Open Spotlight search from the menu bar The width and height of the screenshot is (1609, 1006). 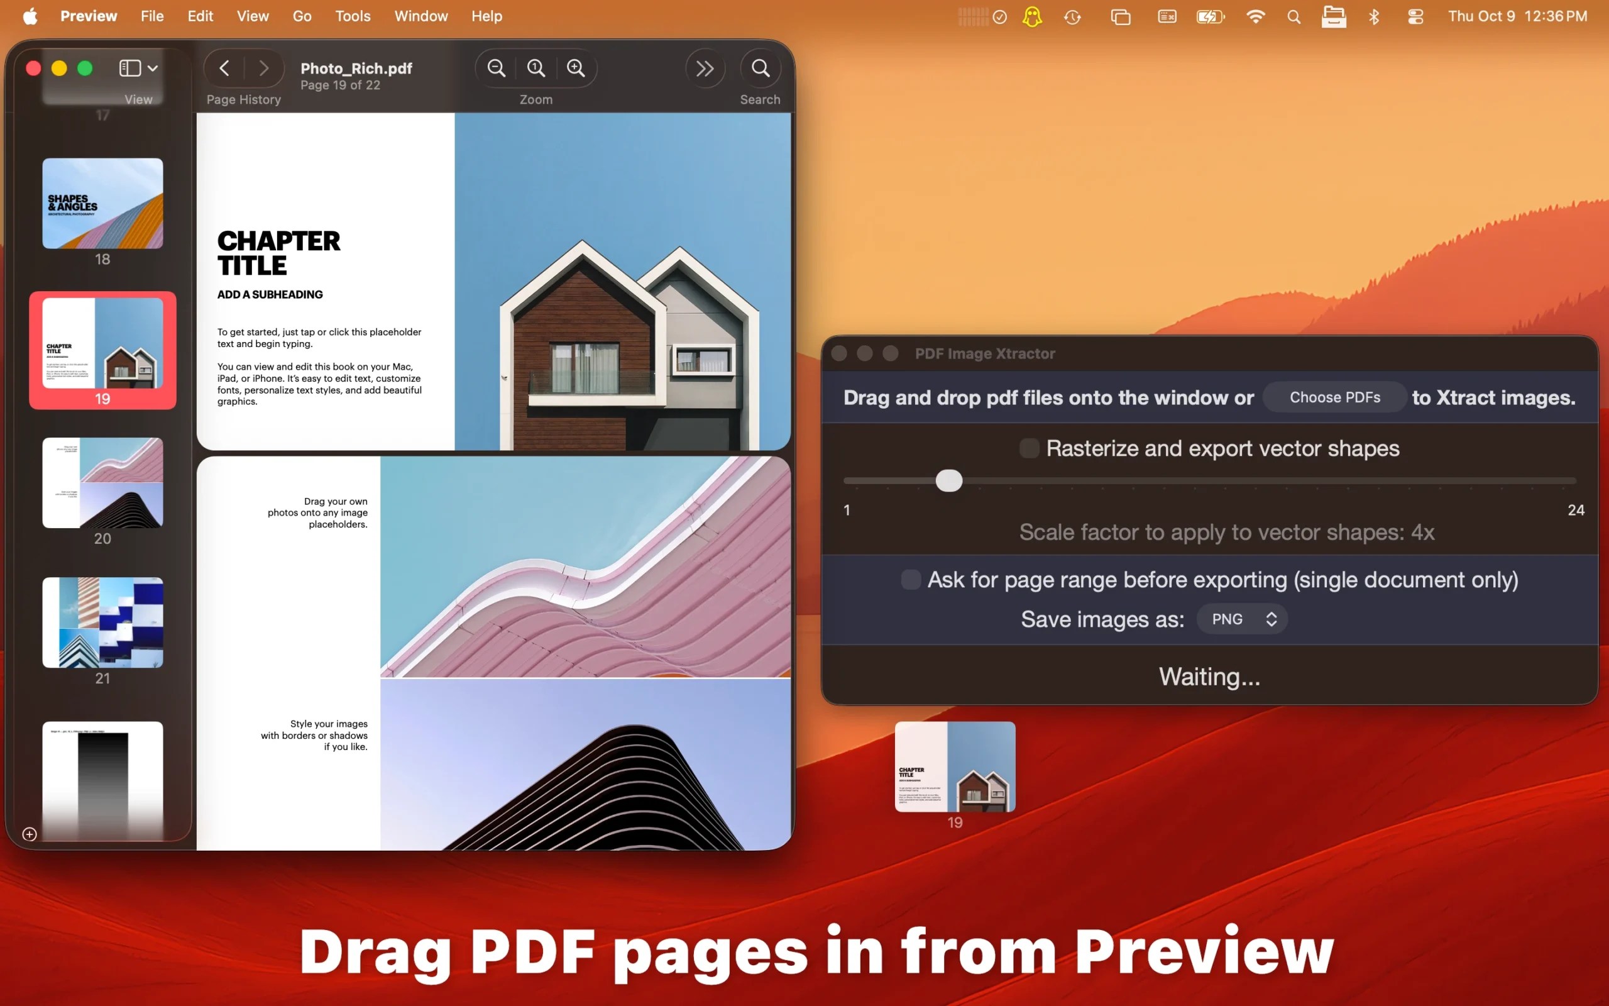coord(1293,16)
